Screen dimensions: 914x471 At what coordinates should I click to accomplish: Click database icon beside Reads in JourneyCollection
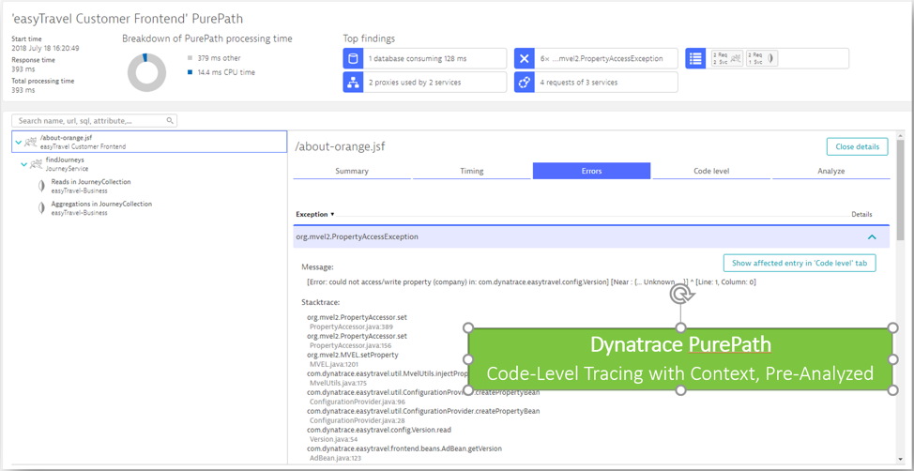[41, 186]
